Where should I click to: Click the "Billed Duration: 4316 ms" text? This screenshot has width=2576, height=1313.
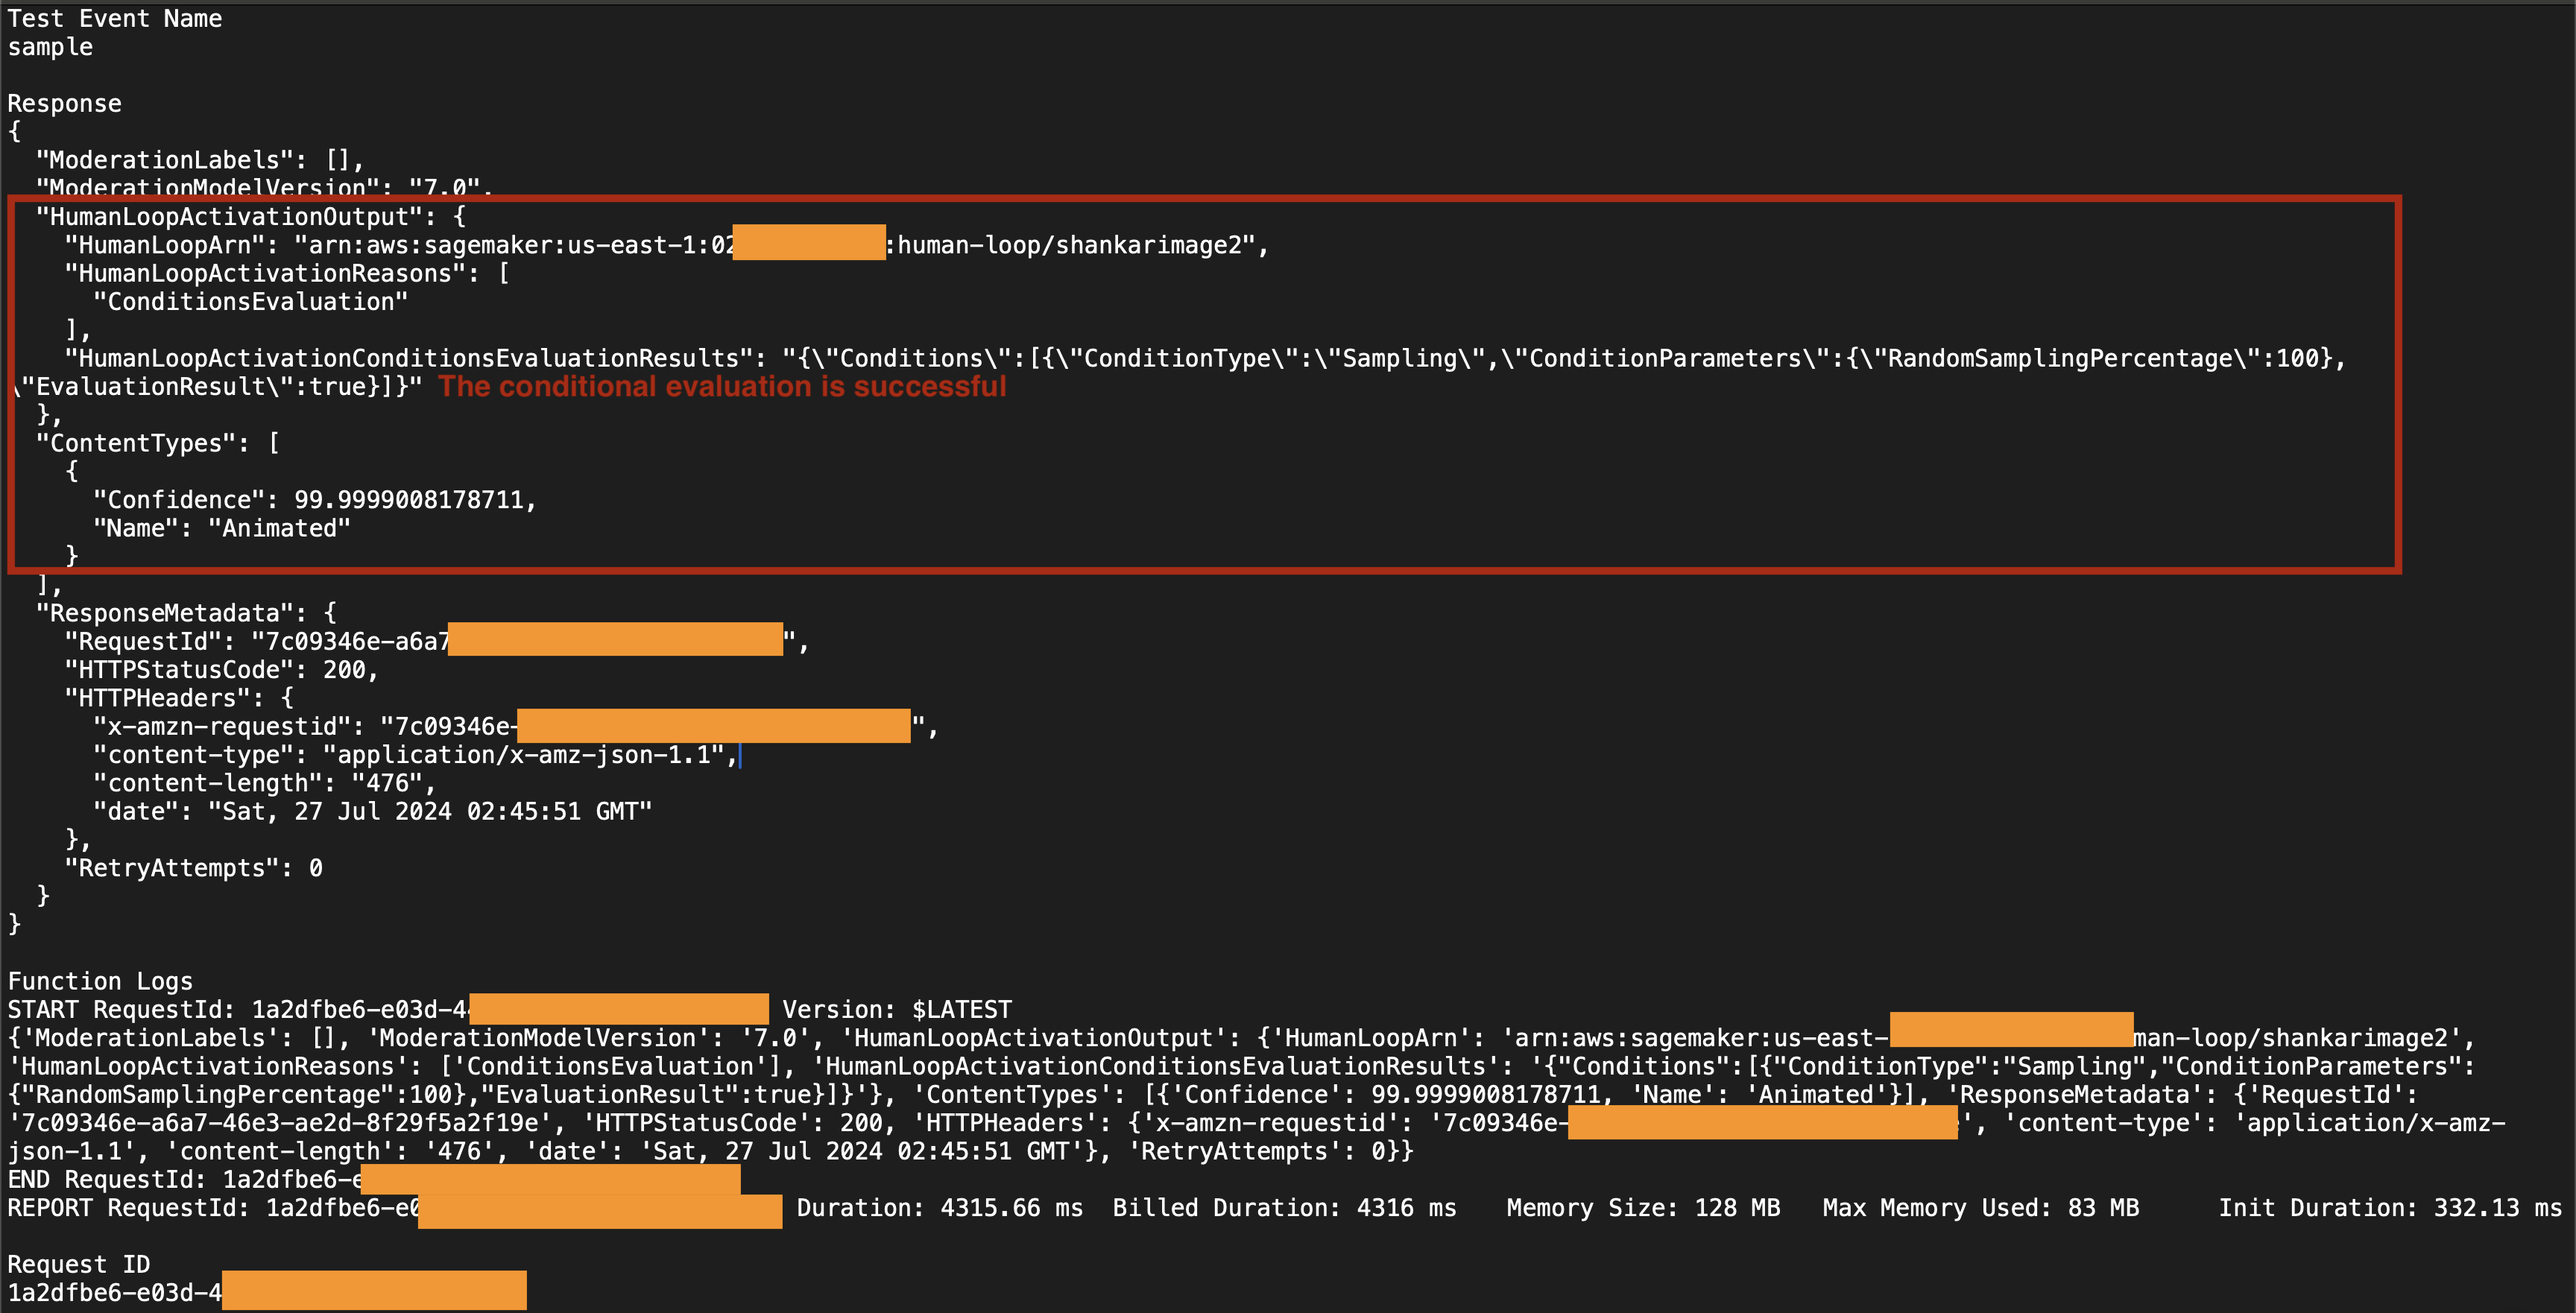click(1284, 1208)
